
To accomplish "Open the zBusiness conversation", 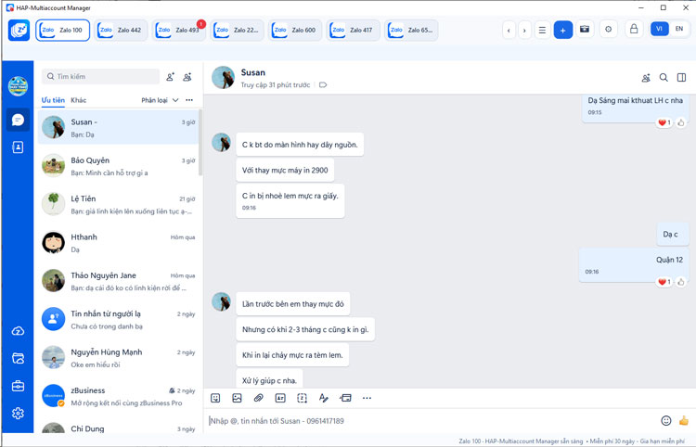I will 118,396.
